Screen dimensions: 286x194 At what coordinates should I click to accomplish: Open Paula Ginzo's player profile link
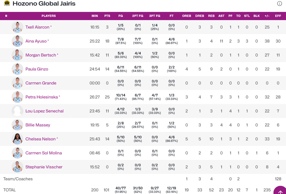tap(37, 69)
